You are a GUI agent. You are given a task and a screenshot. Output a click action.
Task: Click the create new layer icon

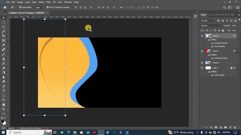(x=230, y=127)
